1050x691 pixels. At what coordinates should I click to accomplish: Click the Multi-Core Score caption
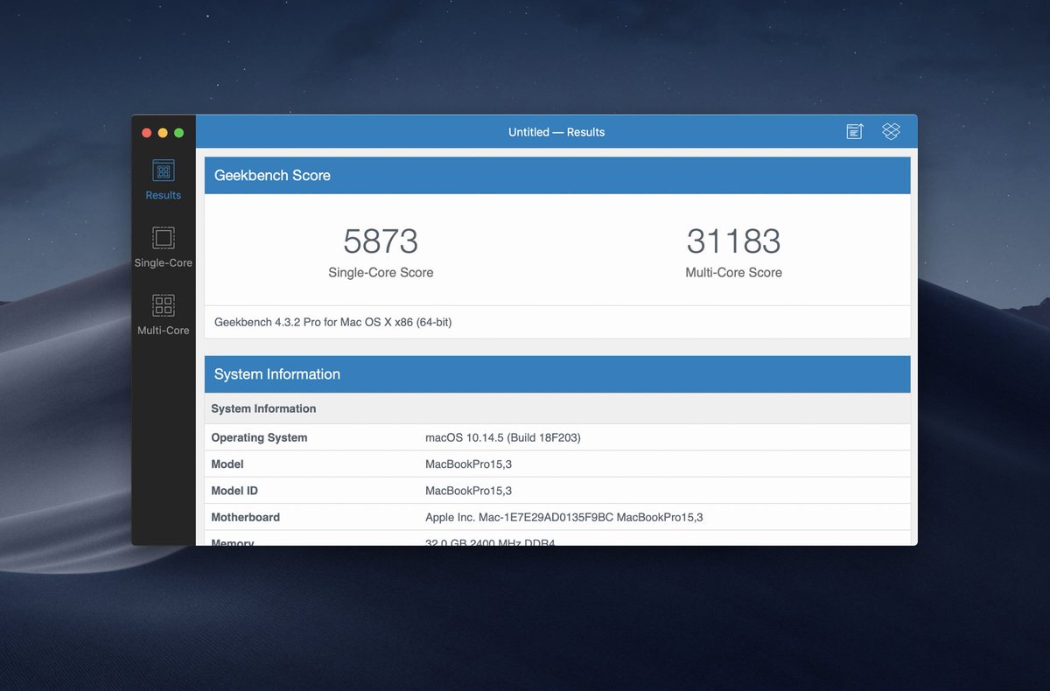733,272
